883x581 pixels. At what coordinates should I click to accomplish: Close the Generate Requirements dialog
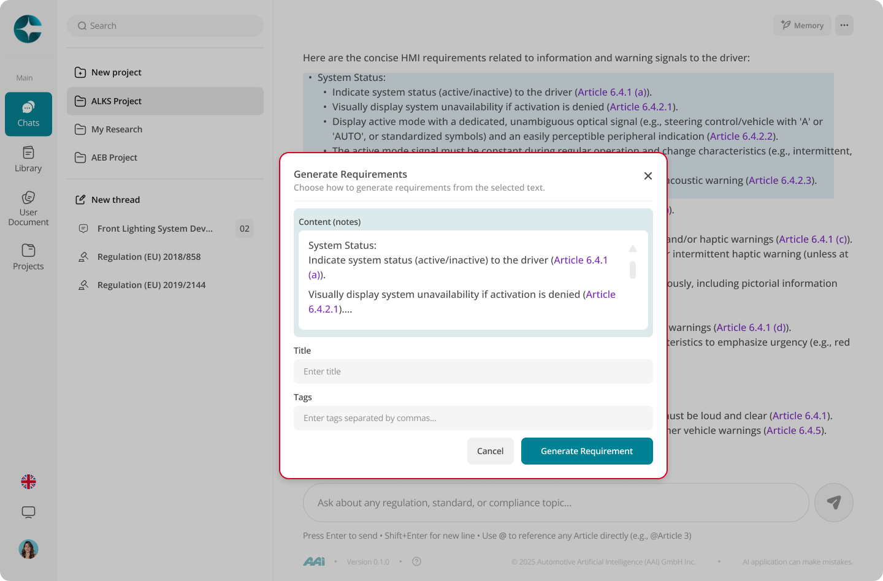point(648,176)
